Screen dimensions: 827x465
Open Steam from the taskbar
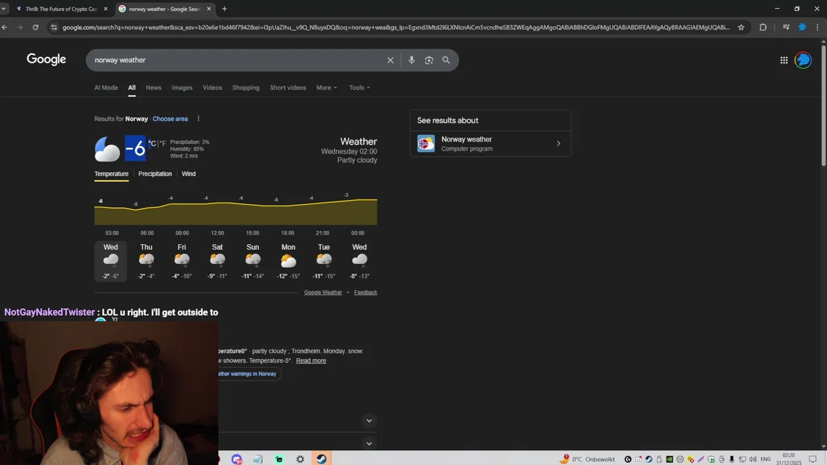(x=321, y=459)
